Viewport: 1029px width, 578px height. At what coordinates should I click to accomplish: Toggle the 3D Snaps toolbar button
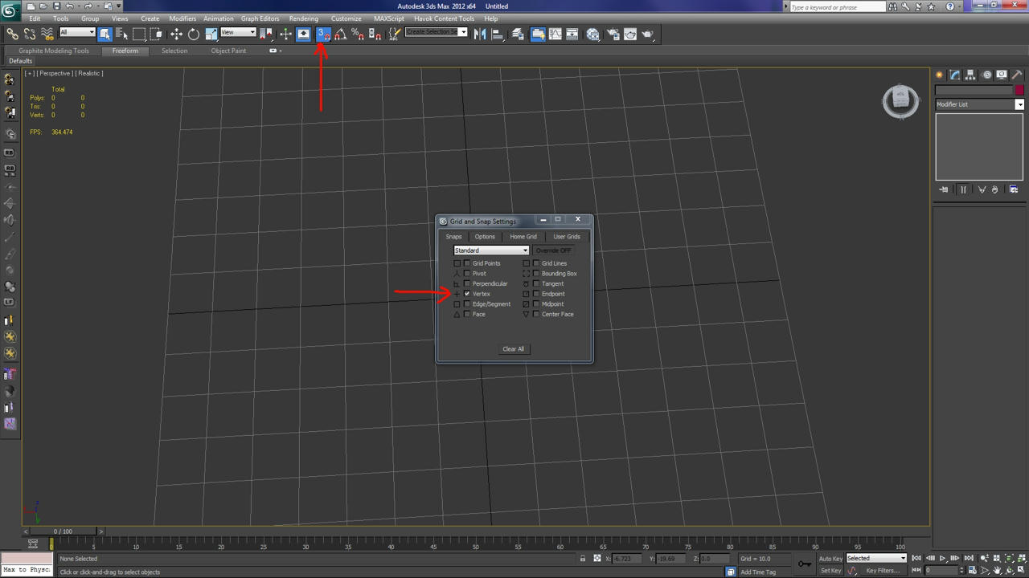click(322, 34)
